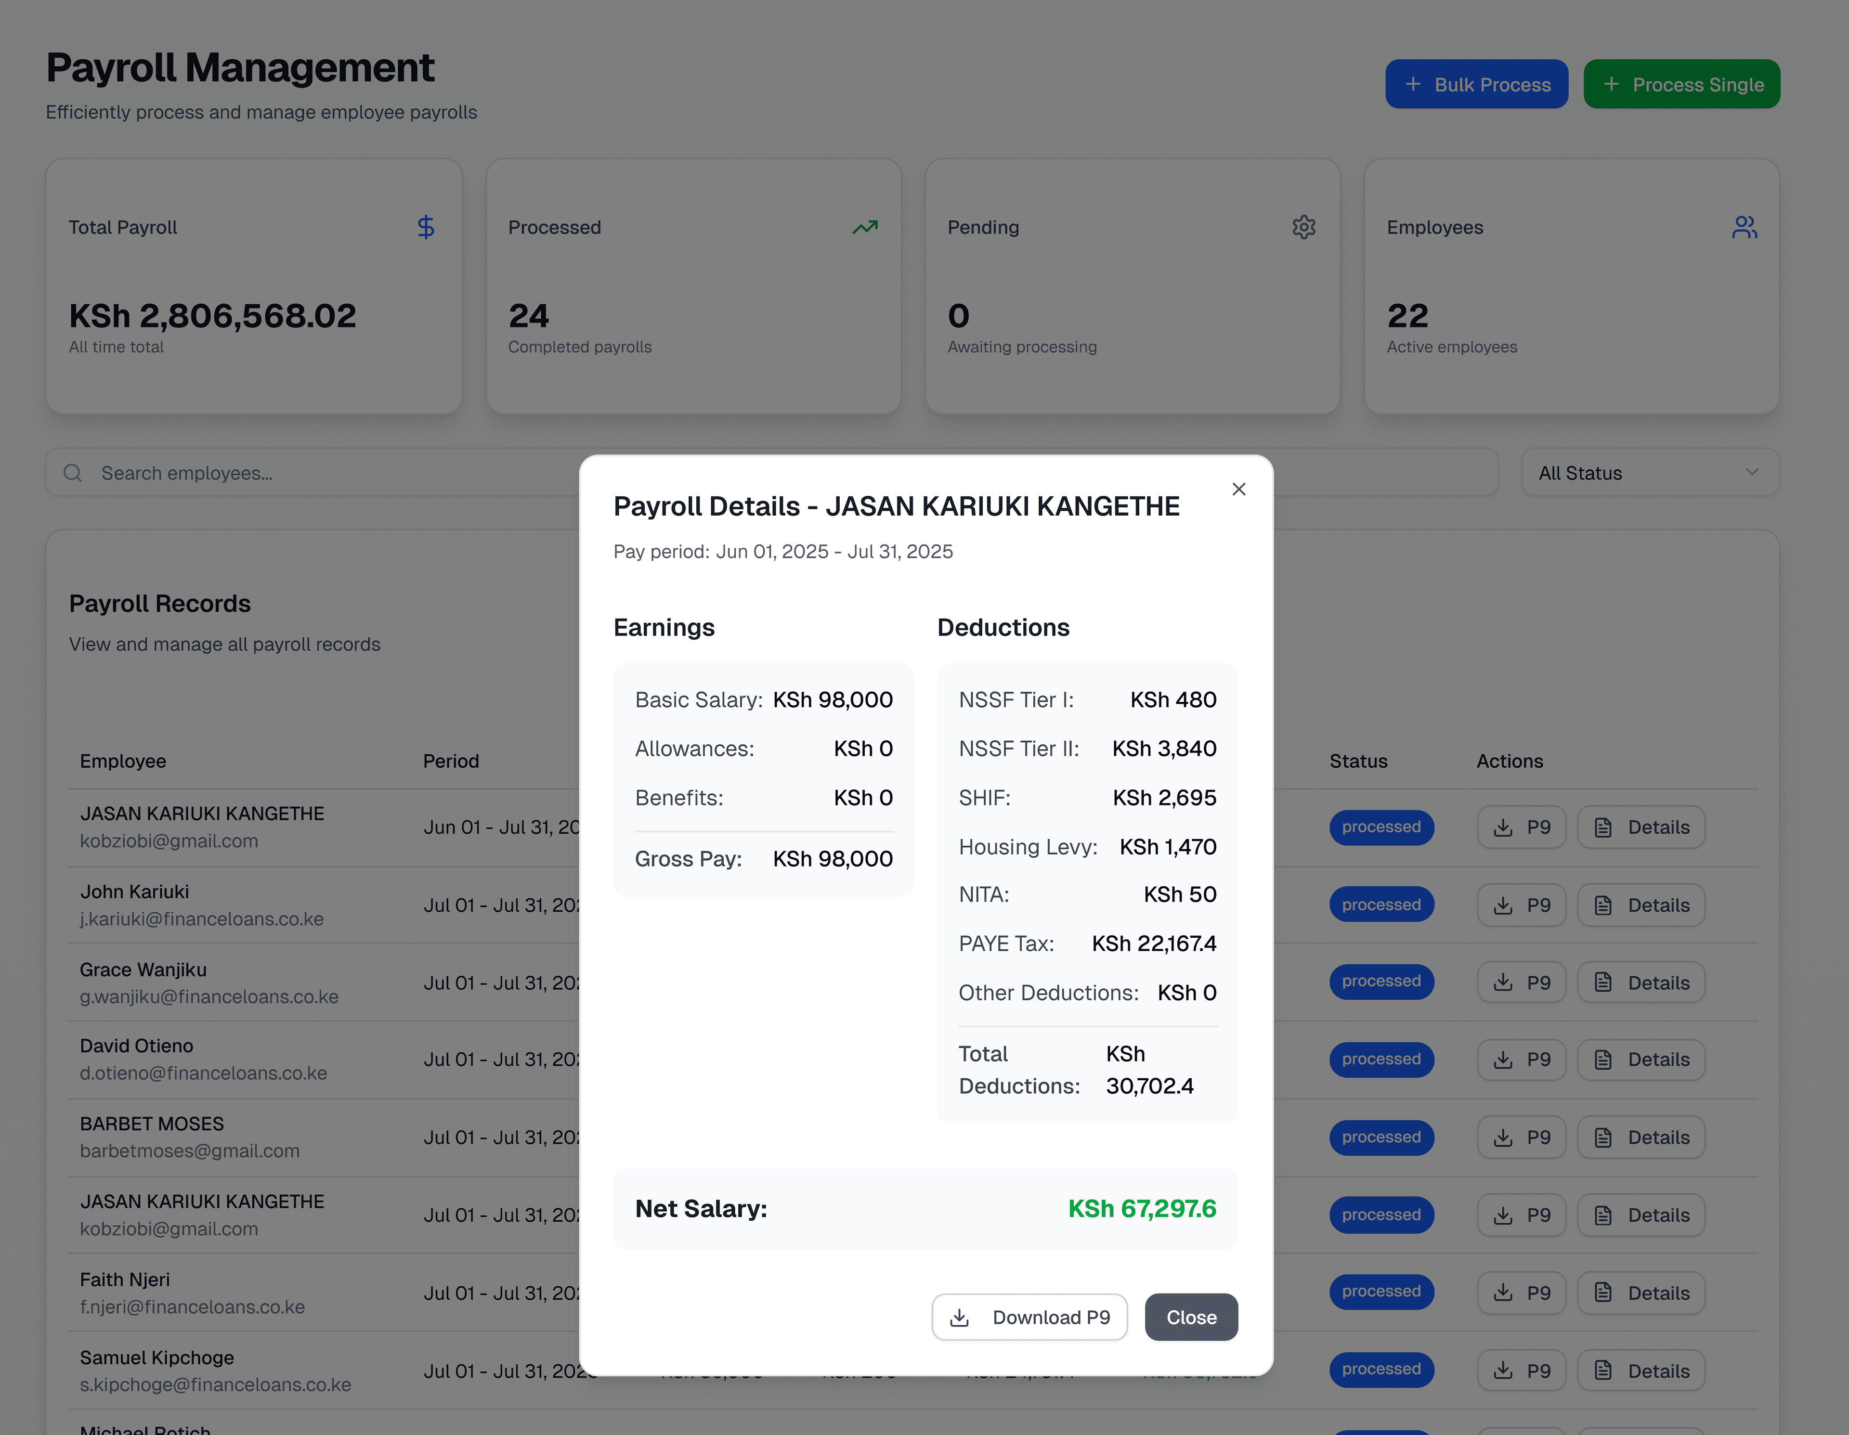Image resolution: width=1849 pixels, height=1435 pixels.
Task: Click the Bulk Process button
Action: pyautogui.click(x=1476, y=85)
